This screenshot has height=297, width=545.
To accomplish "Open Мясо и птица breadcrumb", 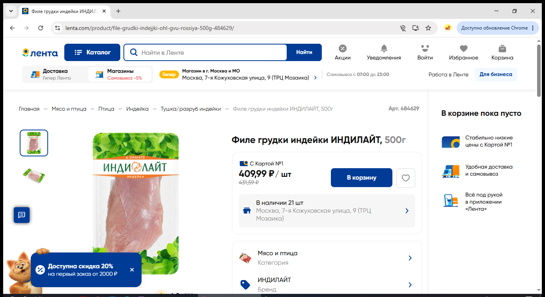I will click(x=69, y=109).
